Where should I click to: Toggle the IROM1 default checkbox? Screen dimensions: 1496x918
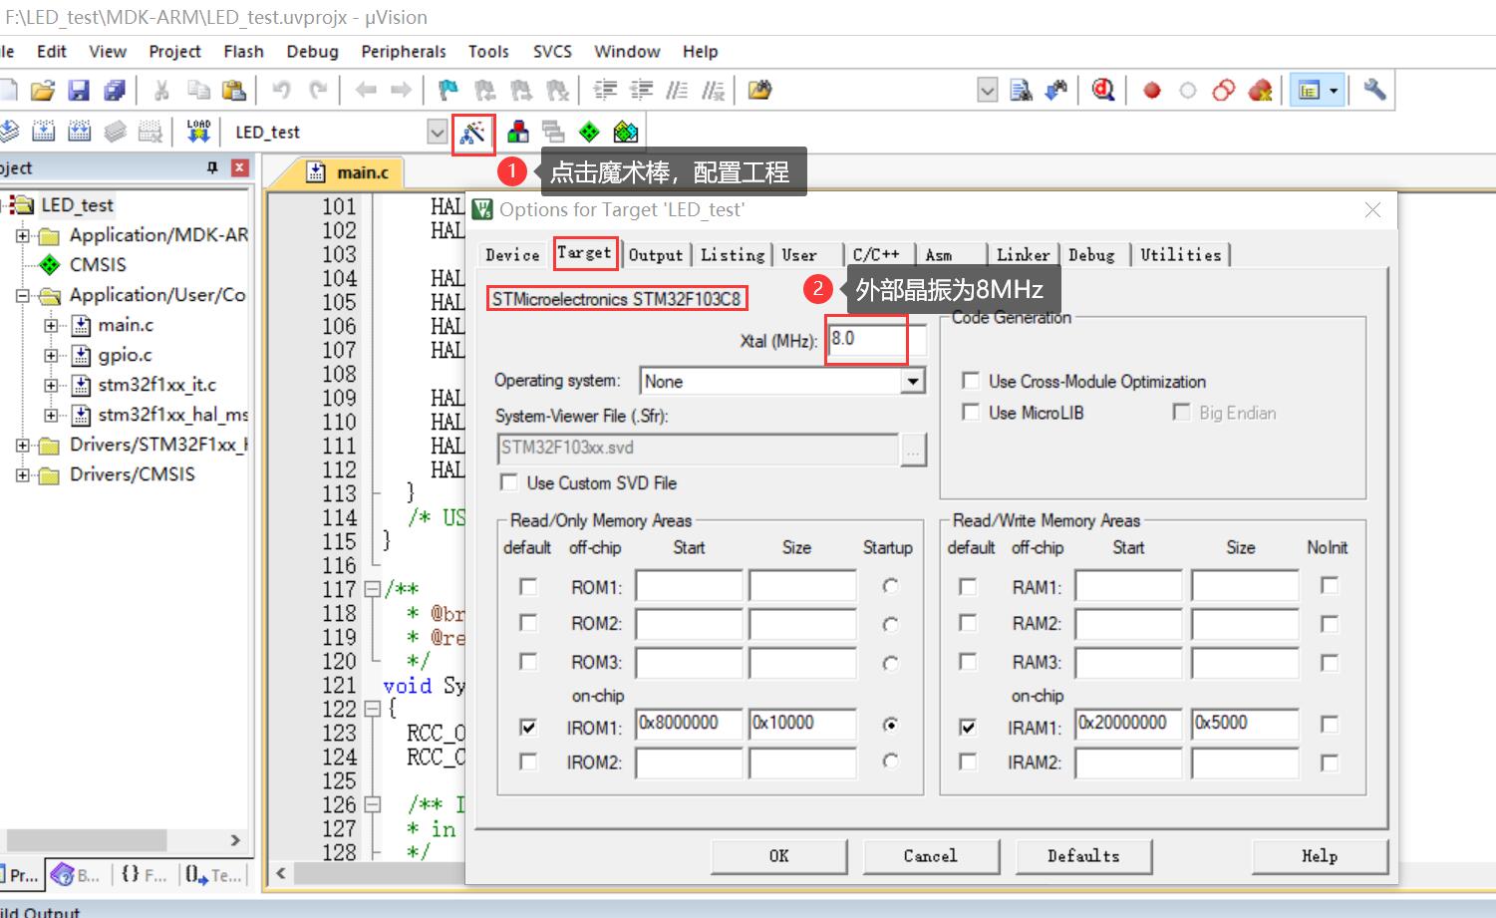pyautogui.click(x=528, y=727)
